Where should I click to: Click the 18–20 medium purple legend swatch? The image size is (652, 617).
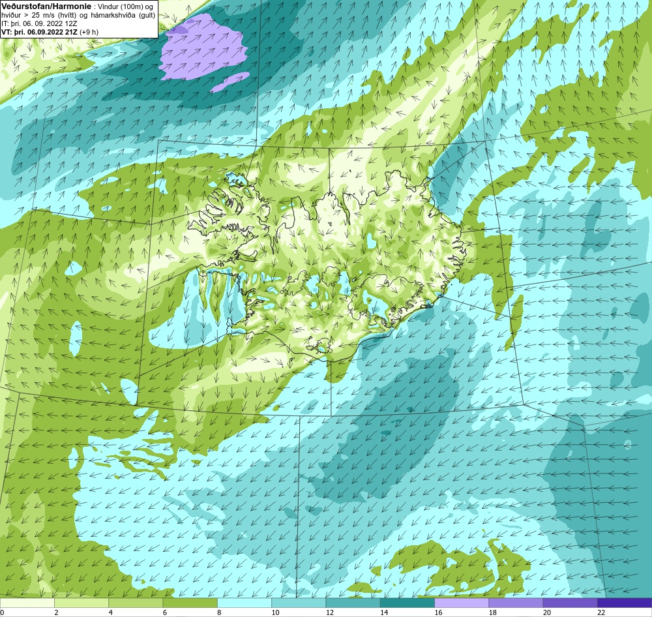coord(516,603)
